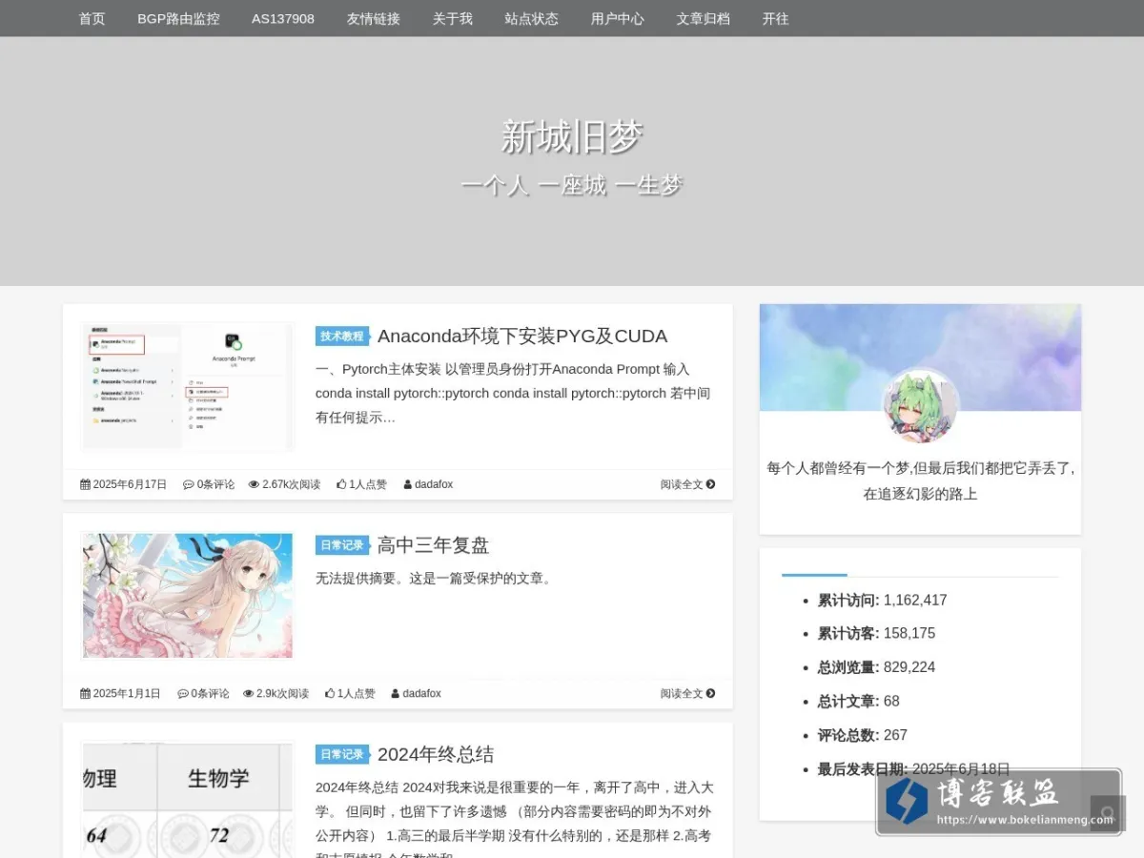
Task: Click the eye icon next to 2.9k次阅读
Action: tap(249, 694)
